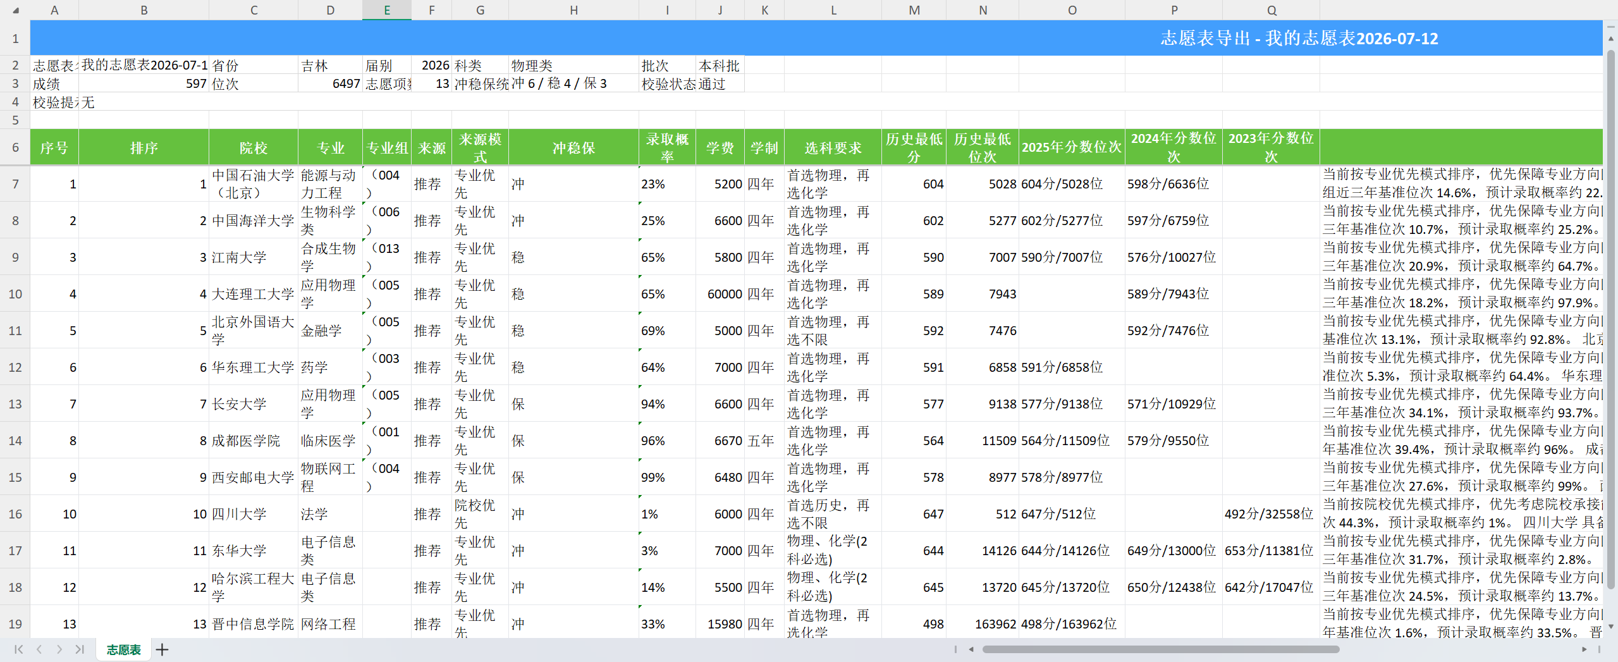This screenshot has height=662, width=1618.
Task: Click cell 西安邮电大学
Action: [254, 477]
